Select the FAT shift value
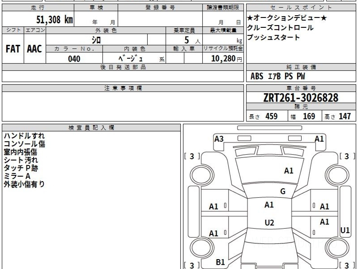 (x=13, y=49)
